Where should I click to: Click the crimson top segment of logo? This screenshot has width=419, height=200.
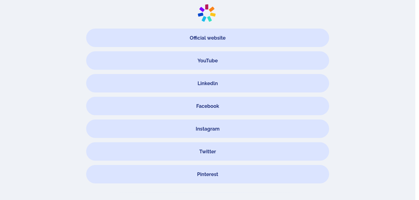pyautogui.click(x=207, y=7)
